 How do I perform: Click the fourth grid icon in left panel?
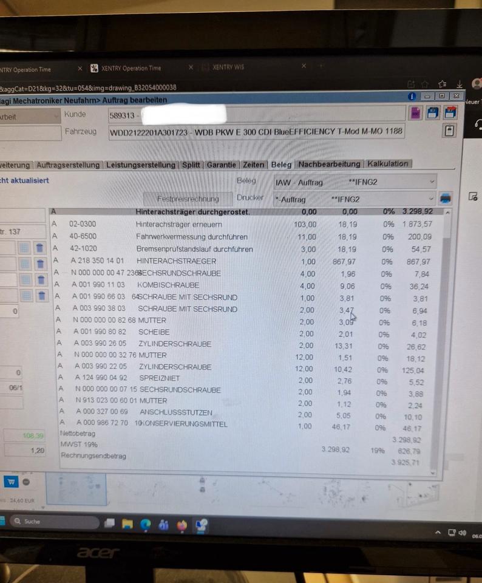pyautogui.click(x=26, y=296)
